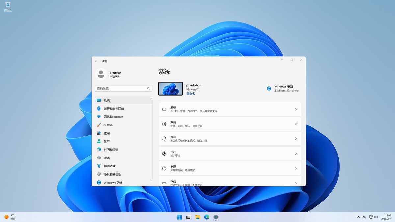Image resolution: width=395 pixels, height=222 pixels.
Task: Click the Windows 更新 icon in sidebar
Action: click(99, 182)
